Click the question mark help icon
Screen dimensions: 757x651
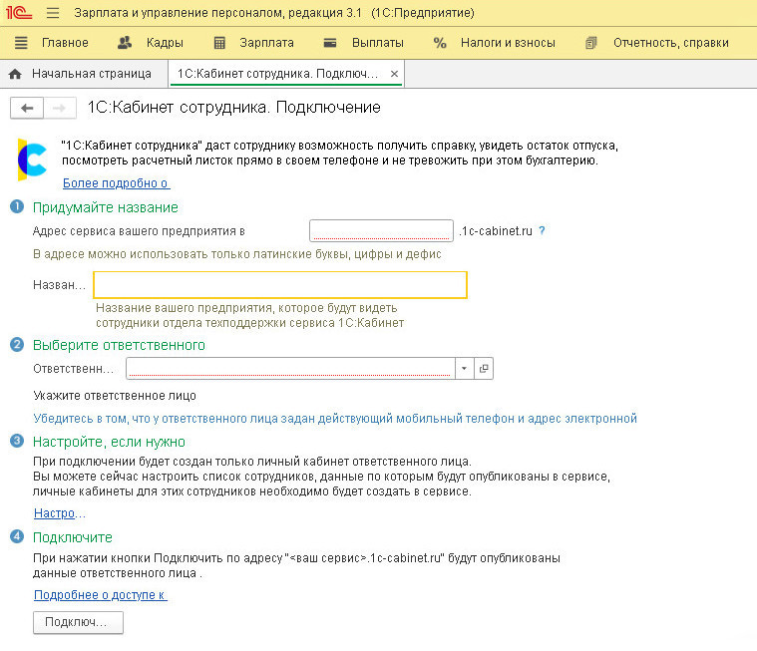tap(542, 230)
